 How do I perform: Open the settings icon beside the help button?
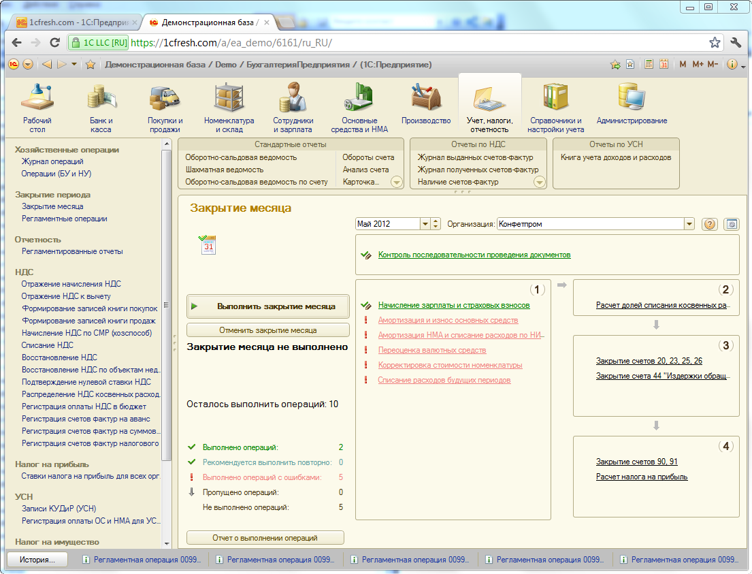pyautogui.click(x=732, y=224)
